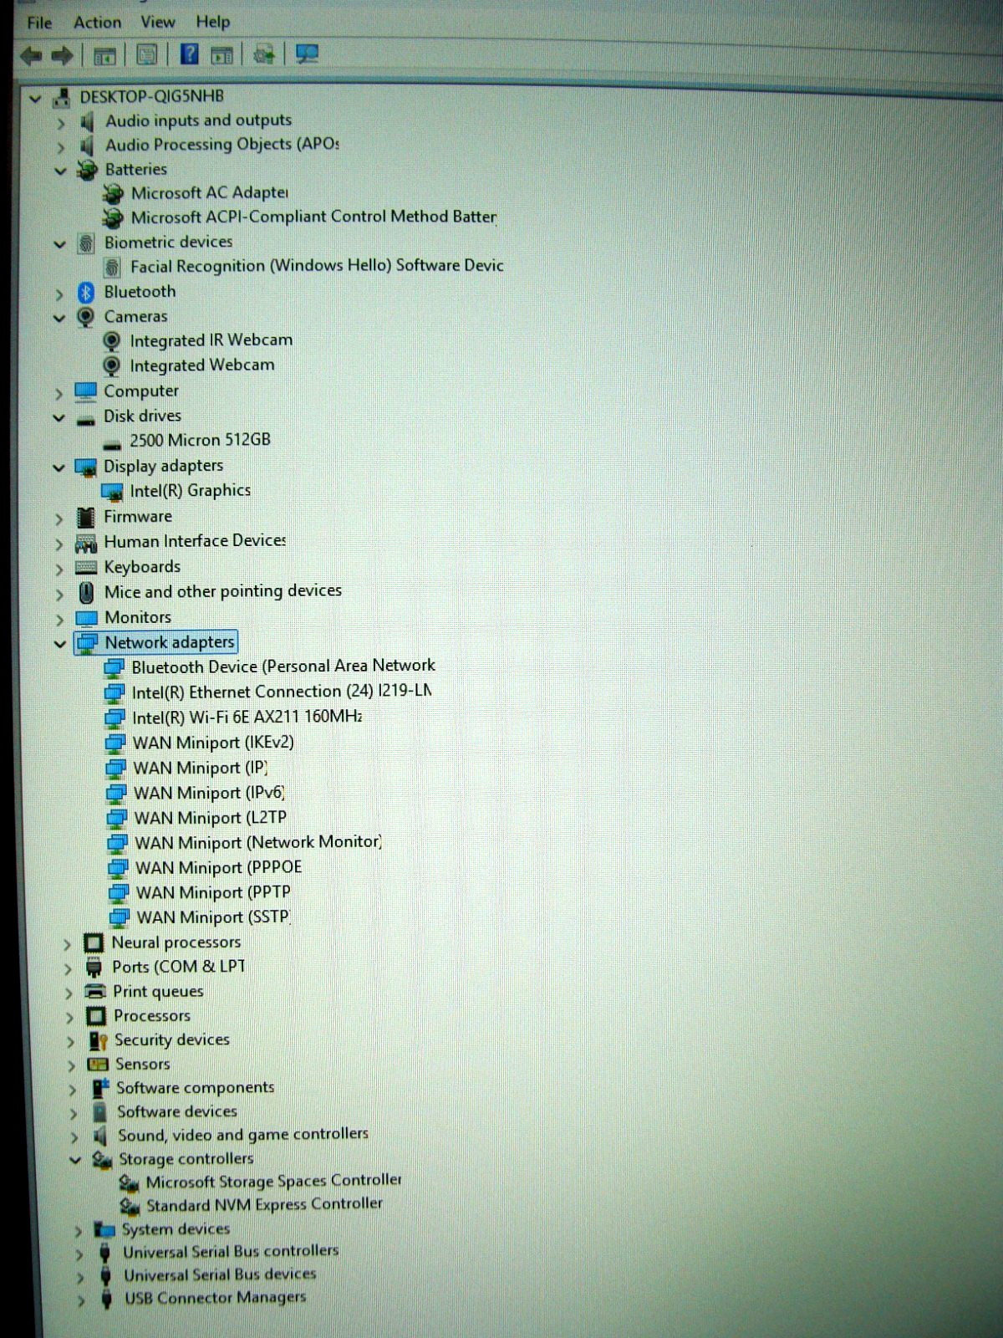Select Standard NVM Express Controller
Image resolution: width=1003 pixels, height=1338 pixels.
[264, 1205]
